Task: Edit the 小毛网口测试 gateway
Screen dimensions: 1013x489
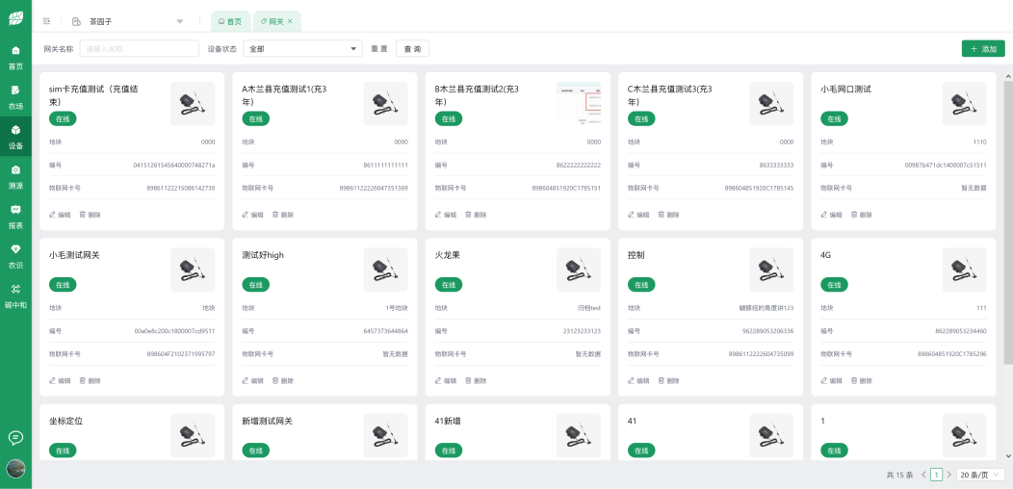Action: coord(831,215)
